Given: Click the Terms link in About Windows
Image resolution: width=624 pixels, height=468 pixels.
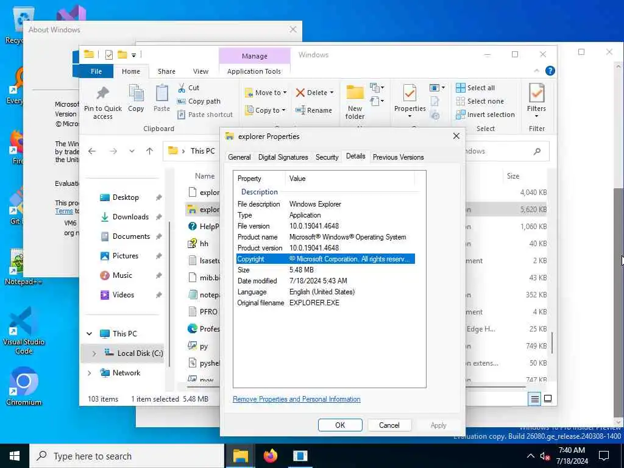Looking at the screenshot, I should coord(63,211).
